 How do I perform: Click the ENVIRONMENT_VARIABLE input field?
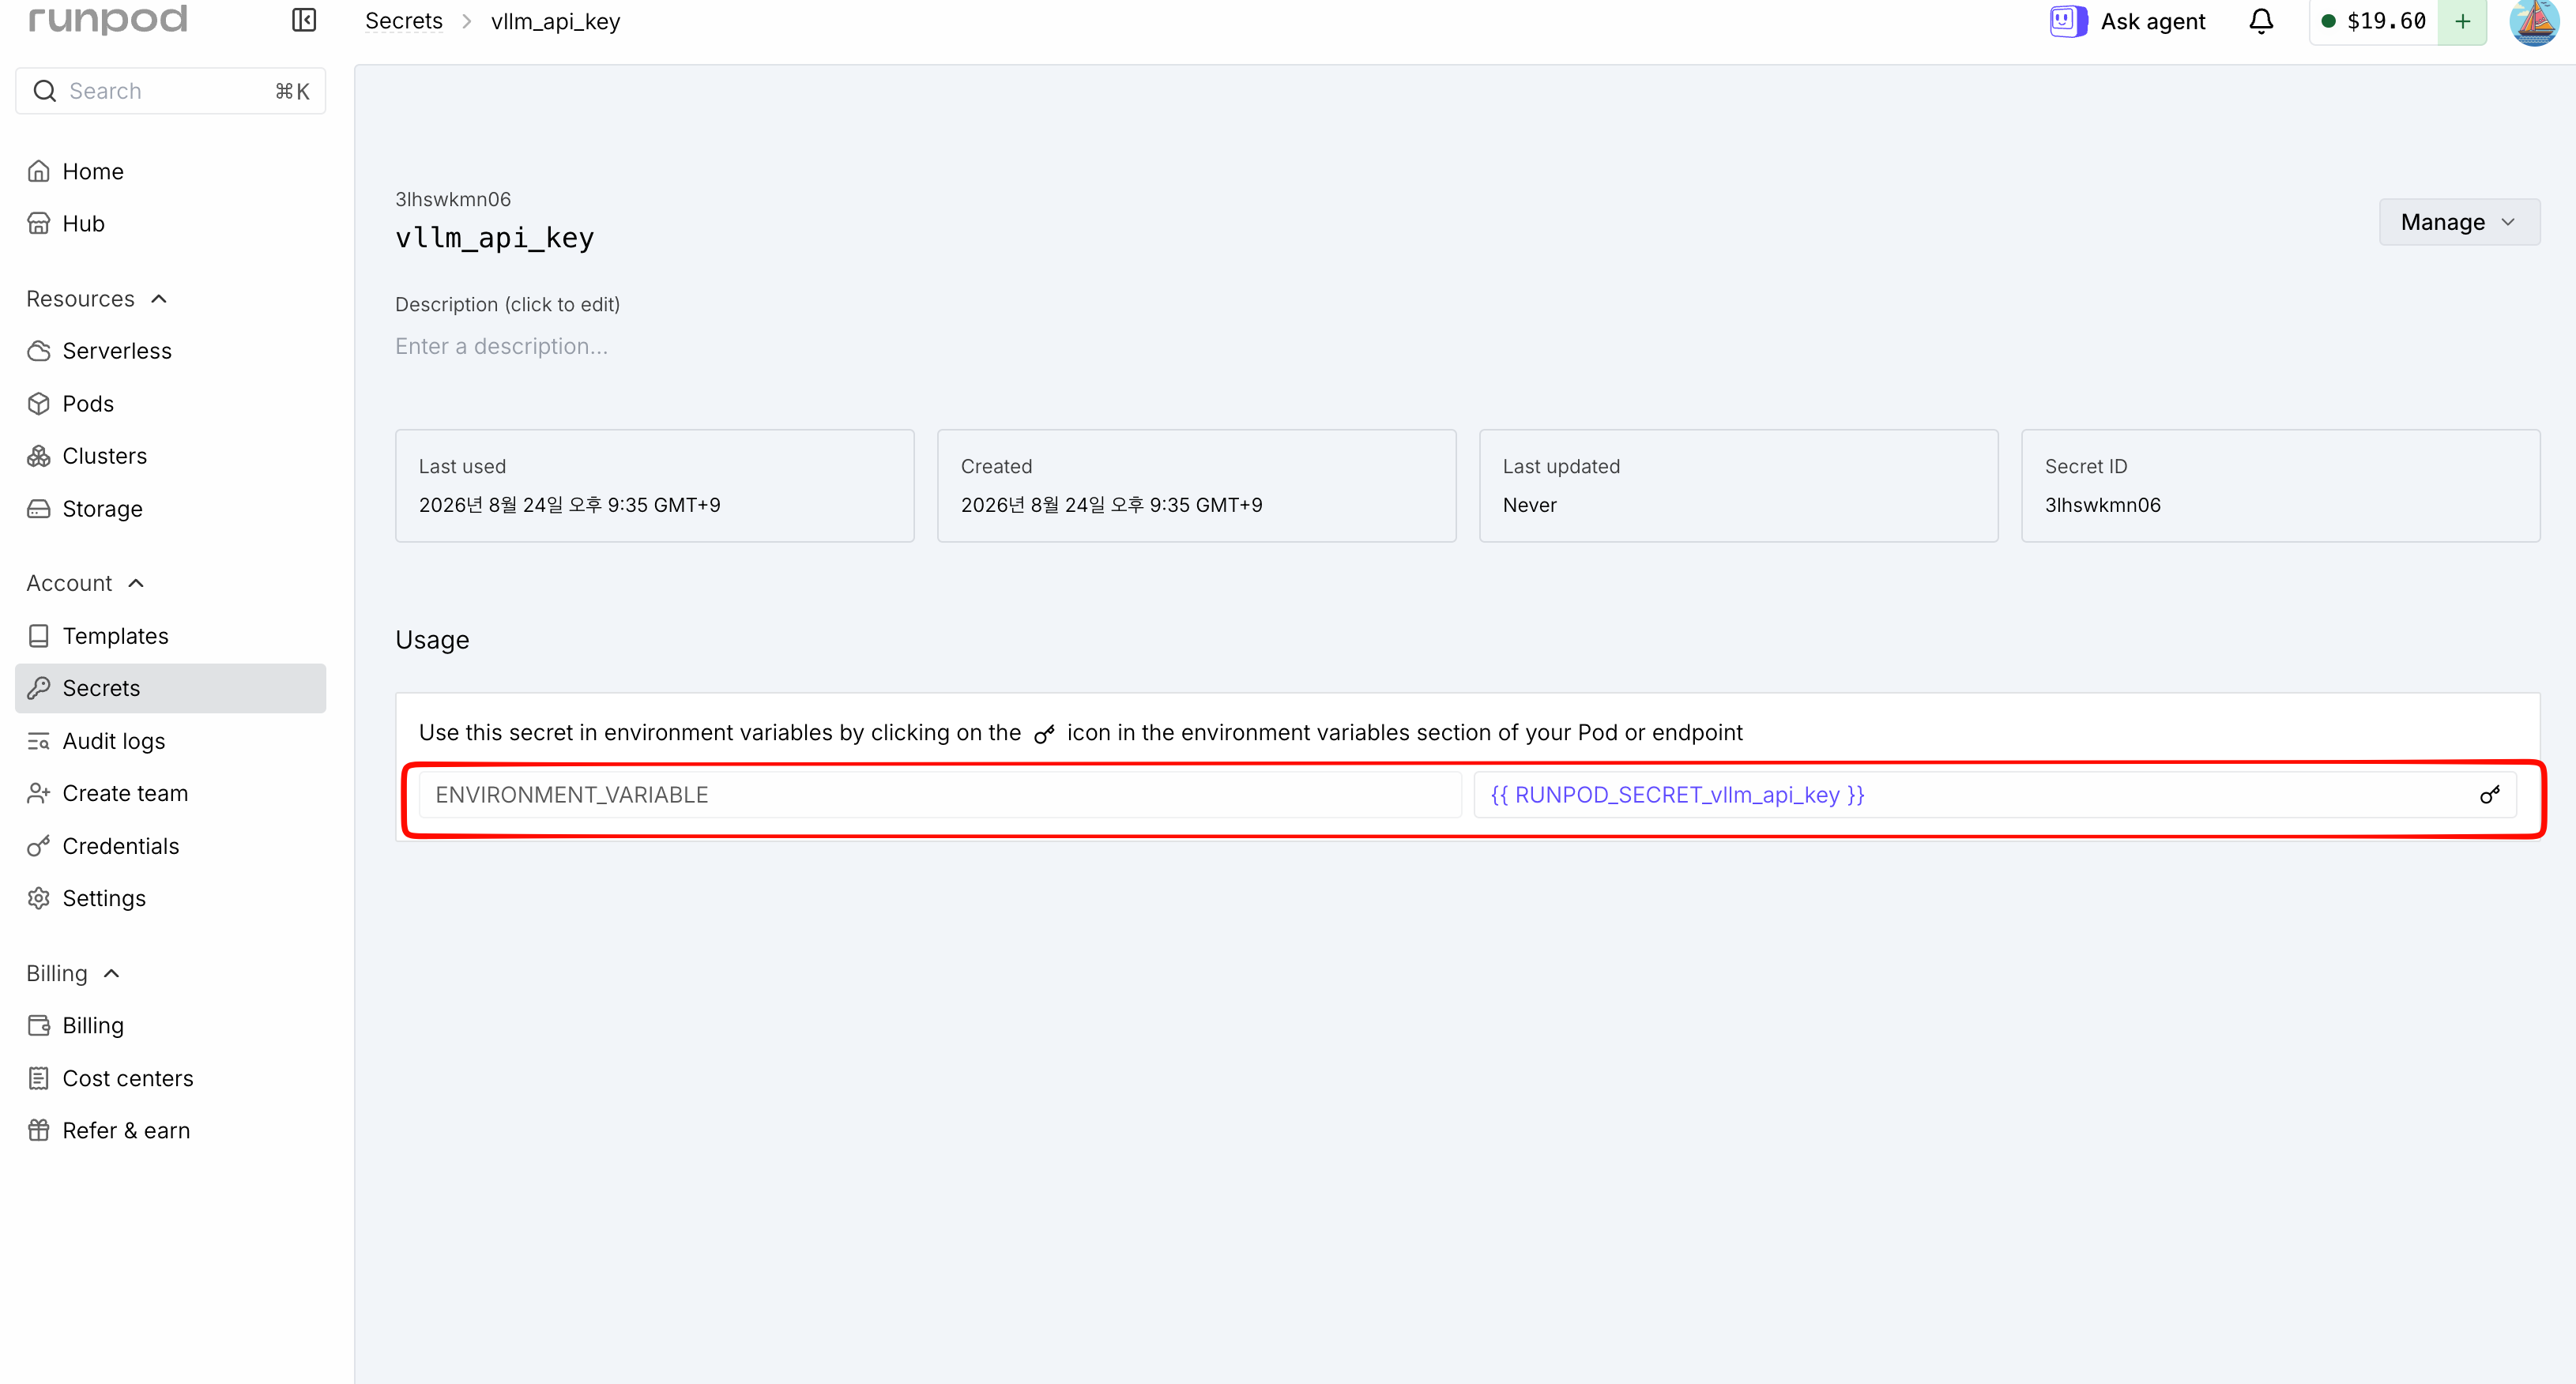tap(939, 795)
